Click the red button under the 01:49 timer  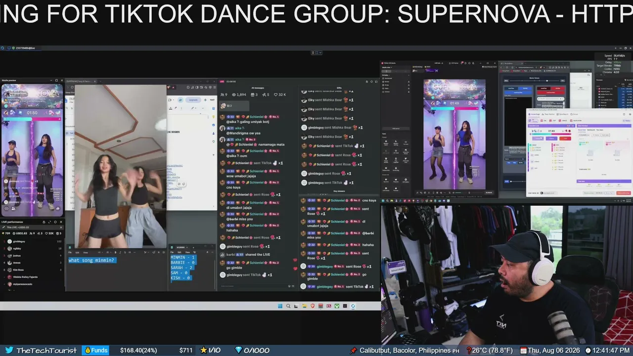click(565, 138)
